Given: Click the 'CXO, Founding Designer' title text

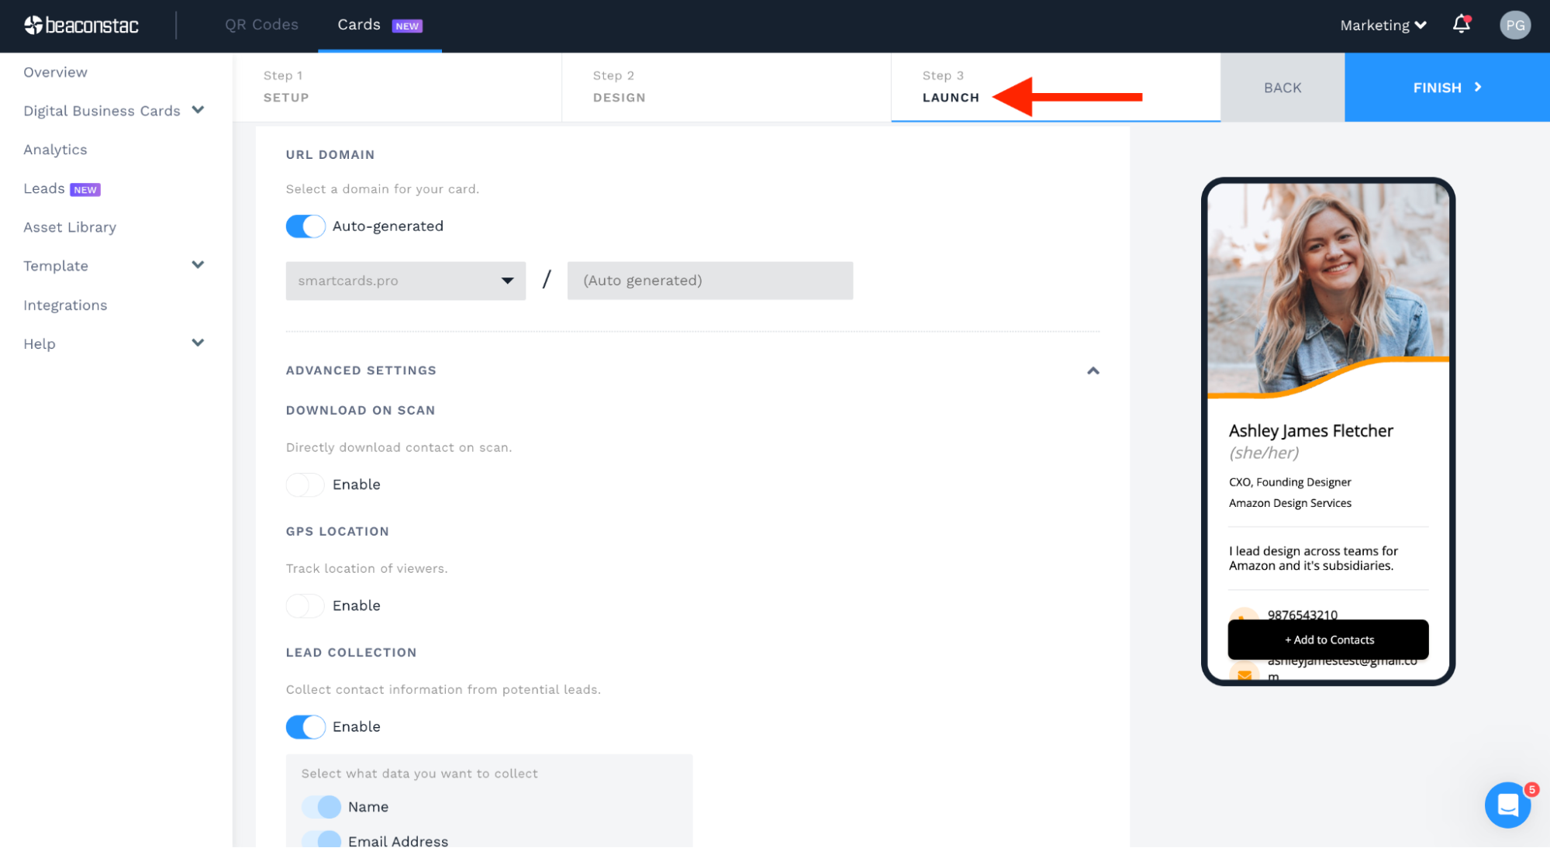Looking at the screenshot, I should pyautogui.click(x=1290, y=482).
